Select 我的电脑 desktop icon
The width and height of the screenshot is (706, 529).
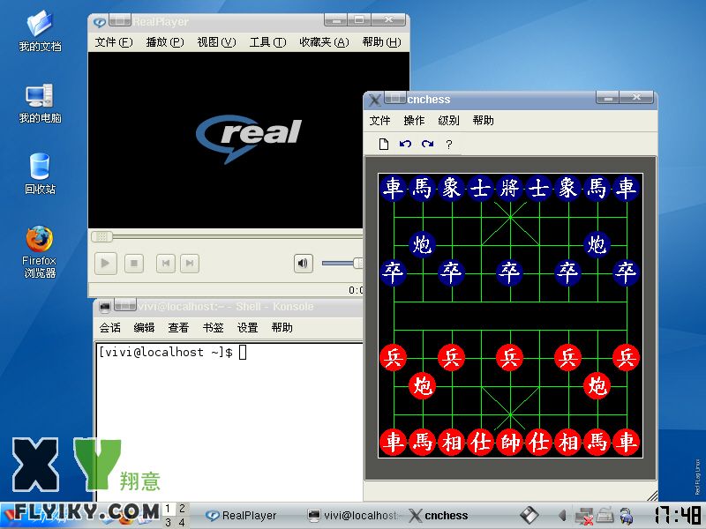[40, 103]
